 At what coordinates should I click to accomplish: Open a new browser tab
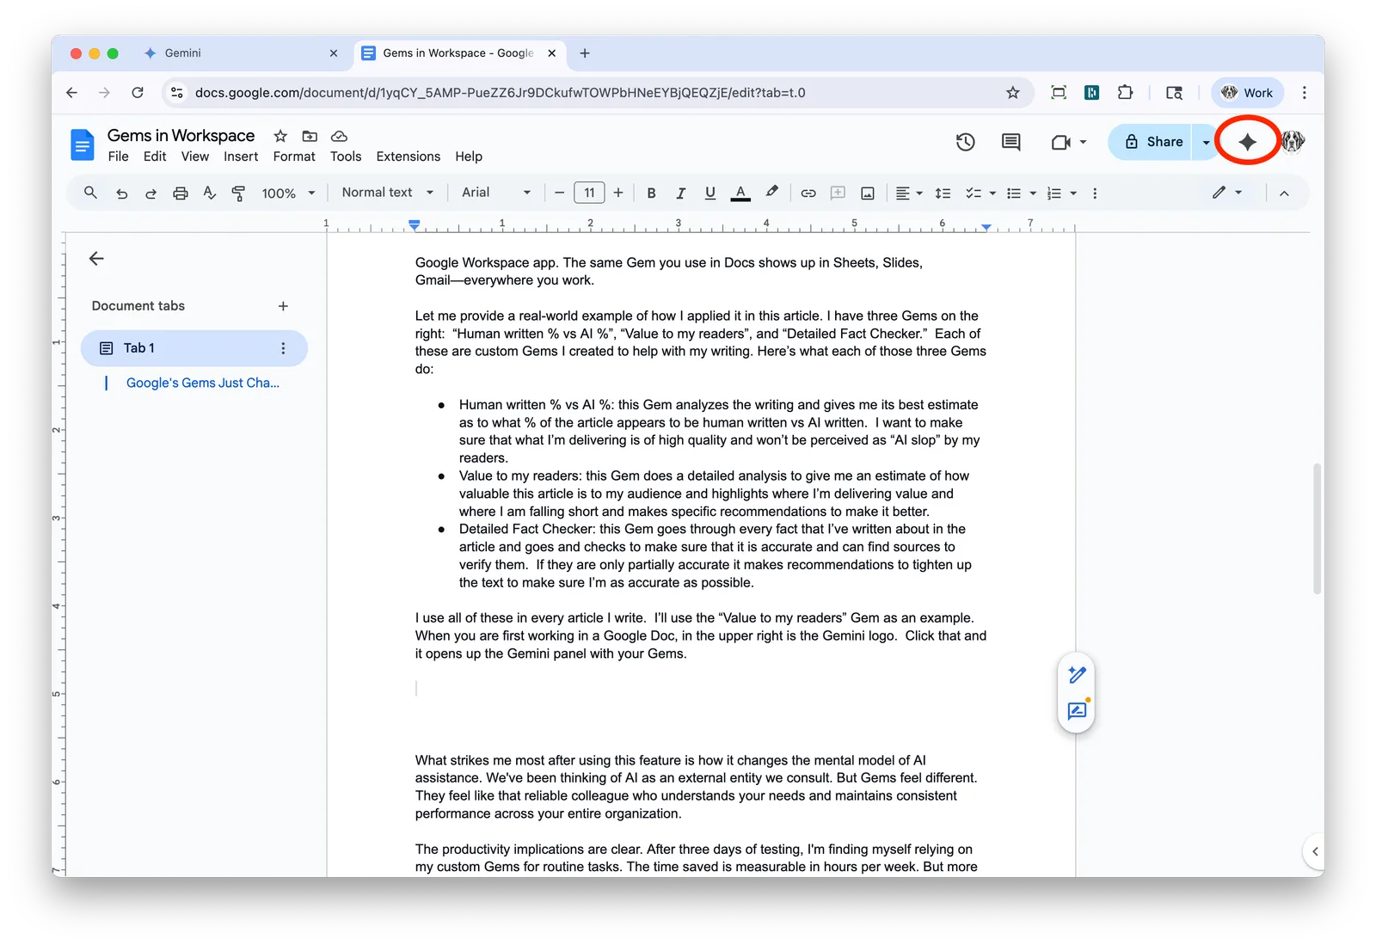pyautogui.click(x=585, y=53)
